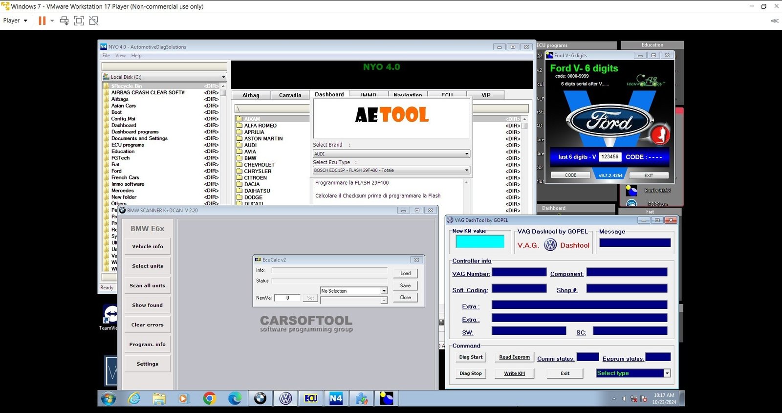The height and width of the screenshot is (413, 782).
Task: Select the ECU programs folder
Action: pyautogui.click(x=128, y=145)
